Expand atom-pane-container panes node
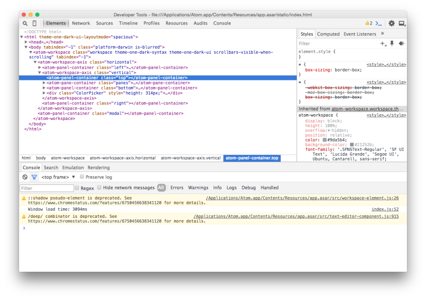The image size is (426, 299). (x=44, y=83)
